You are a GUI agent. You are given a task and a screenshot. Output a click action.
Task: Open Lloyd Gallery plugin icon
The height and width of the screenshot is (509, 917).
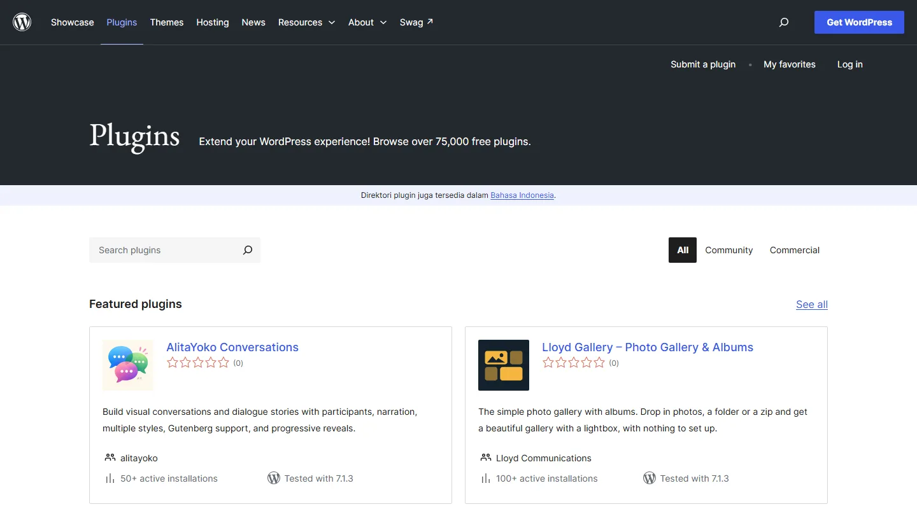tap(504, 365)
